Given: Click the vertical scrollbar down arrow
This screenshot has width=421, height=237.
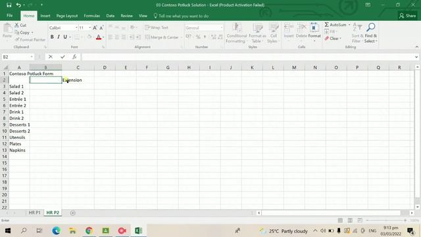Looking at the screenshot, I should (417, 207).
